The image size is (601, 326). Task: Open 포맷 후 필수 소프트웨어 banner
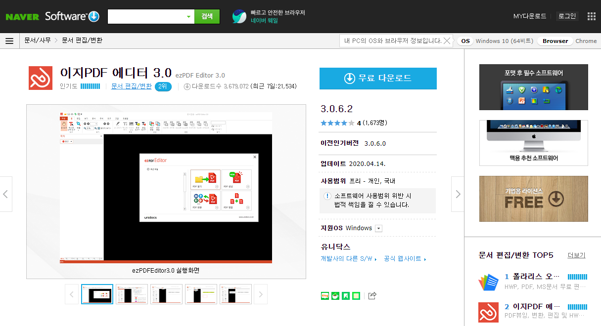[534, 87]
